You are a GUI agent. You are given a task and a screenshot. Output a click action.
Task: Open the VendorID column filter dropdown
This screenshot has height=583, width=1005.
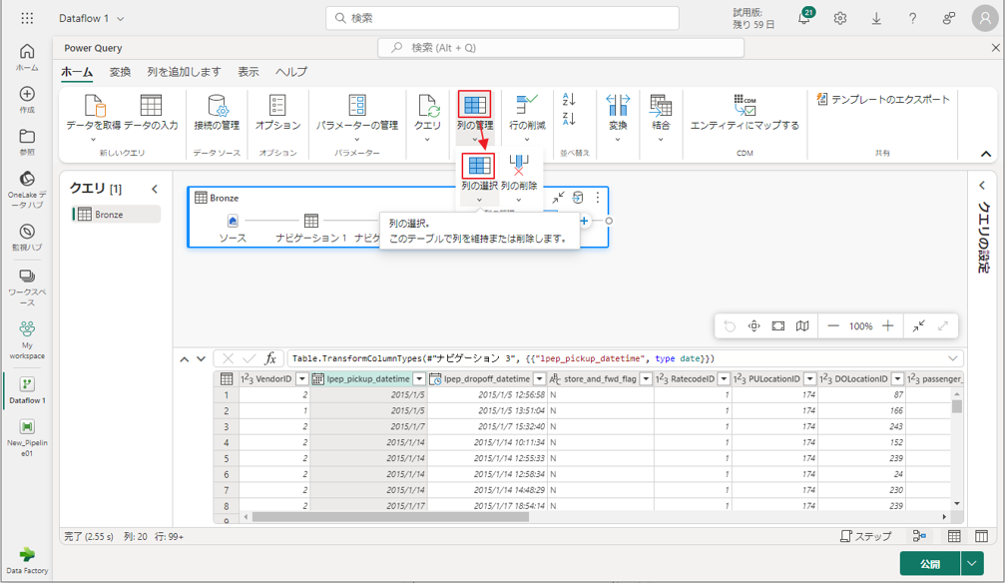(302, 379)
